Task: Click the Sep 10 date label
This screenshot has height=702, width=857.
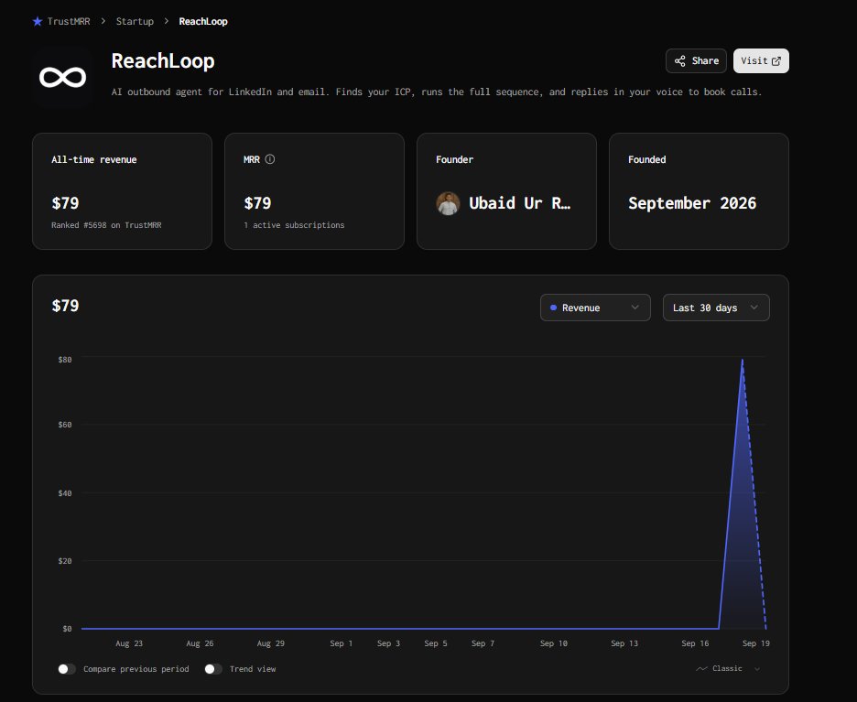Action: pyautogui.click(x=554, y=643)
